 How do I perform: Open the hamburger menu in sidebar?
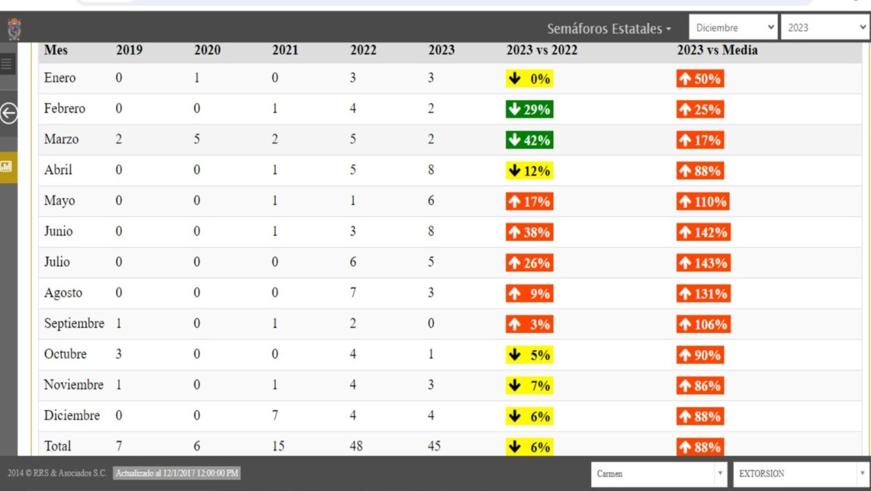coord(7,64)
